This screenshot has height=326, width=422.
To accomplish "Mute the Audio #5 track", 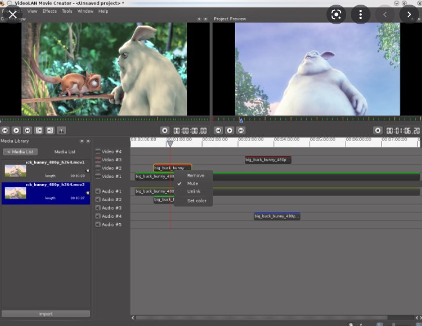I will pos(98,225).
